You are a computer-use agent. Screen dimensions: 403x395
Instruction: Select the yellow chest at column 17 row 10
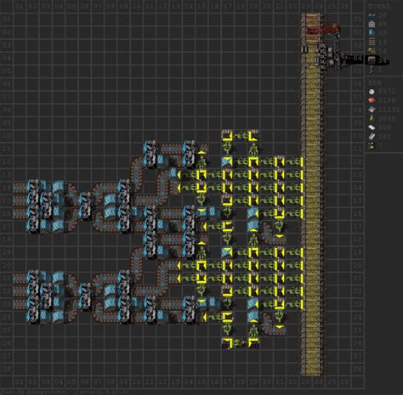(x=227, y=136)
